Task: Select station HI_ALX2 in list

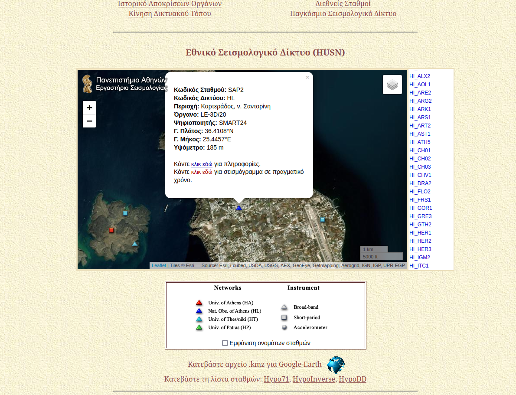Action: 420,76
